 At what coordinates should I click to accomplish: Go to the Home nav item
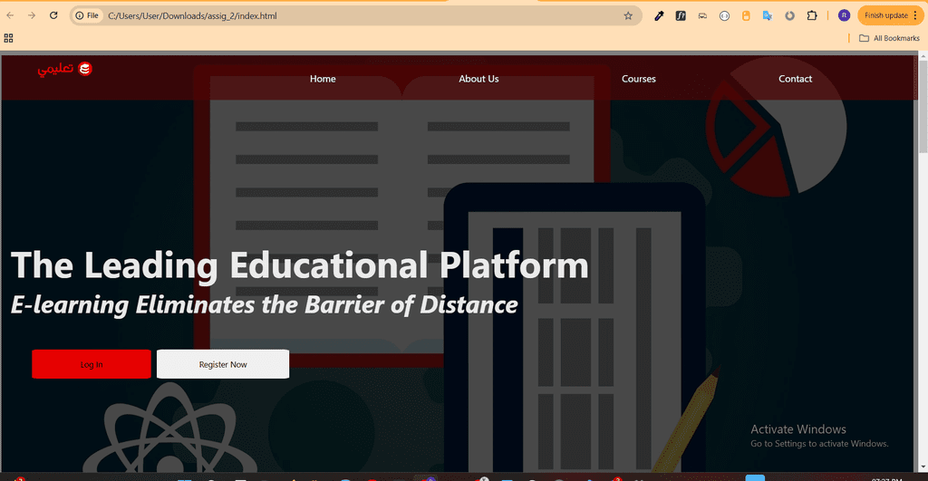coord(323,79)
